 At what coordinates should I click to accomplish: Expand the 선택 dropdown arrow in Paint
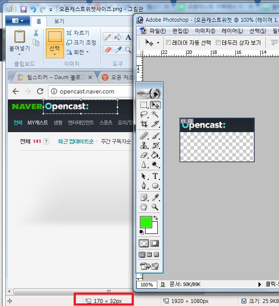55,55
